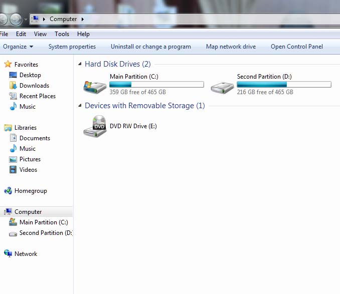Open the Edit menu
340x294 pixels.
click(x=21, y=34)
